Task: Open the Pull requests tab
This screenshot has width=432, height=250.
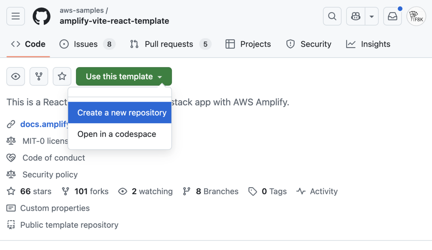Action: tap(170, 44)
